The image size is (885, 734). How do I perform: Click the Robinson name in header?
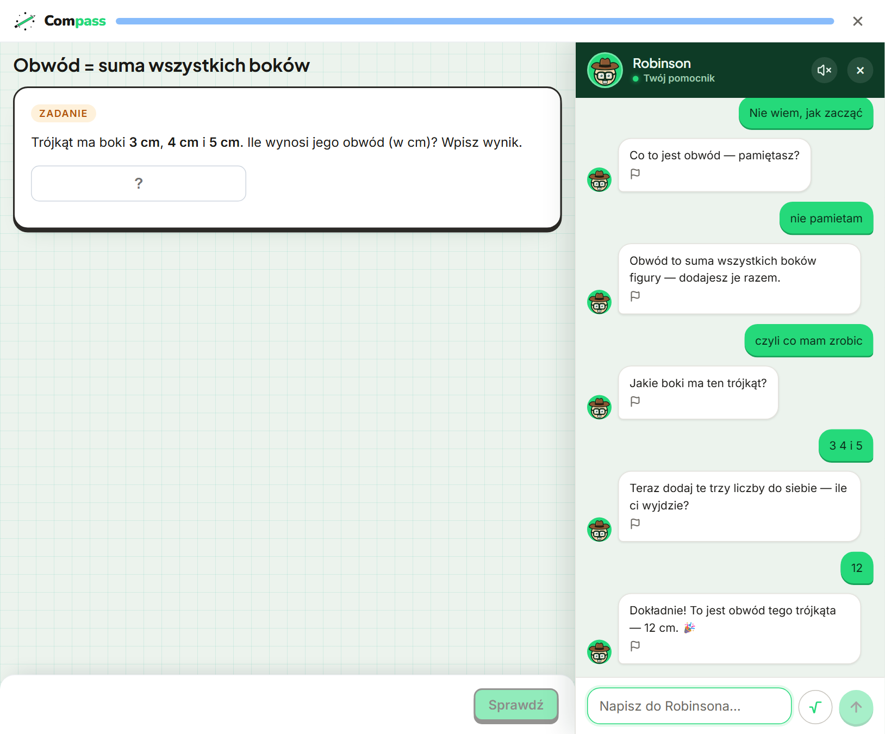pyautogui.click(x=662, y=63)
